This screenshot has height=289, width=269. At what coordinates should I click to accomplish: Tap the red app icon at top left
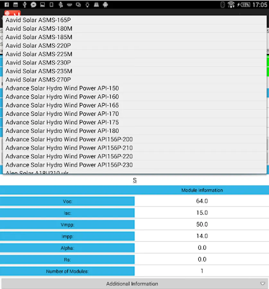pyautogui.click(x=12, y=13)
